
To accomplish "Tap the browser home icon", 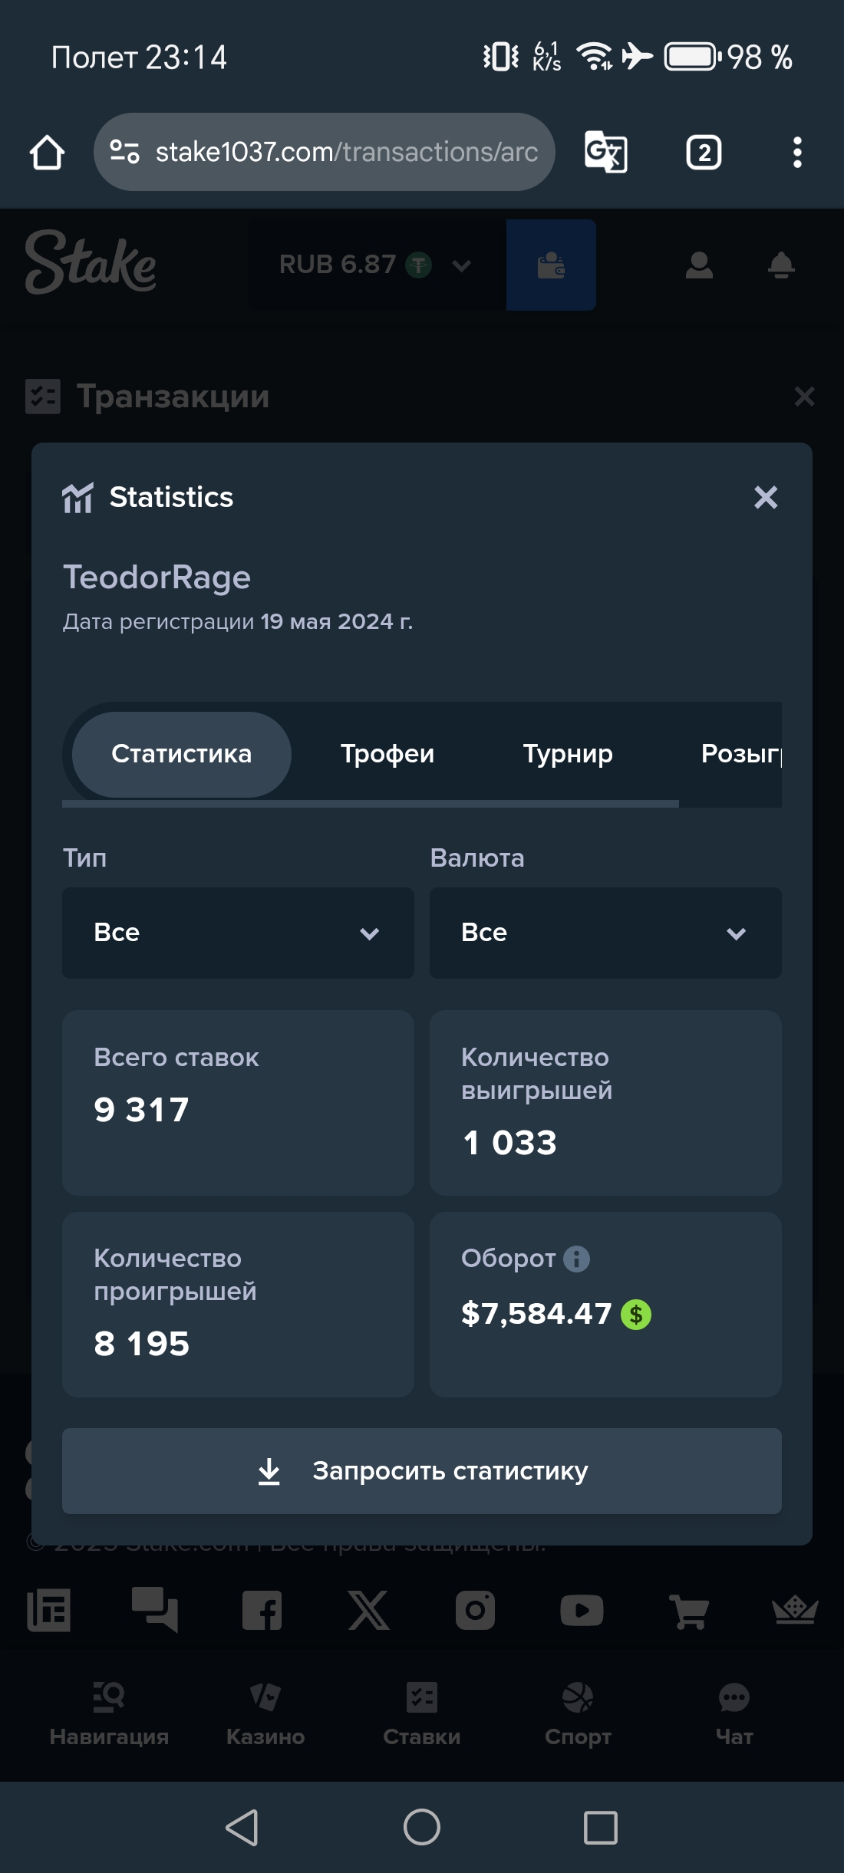I will coord(47,153).
